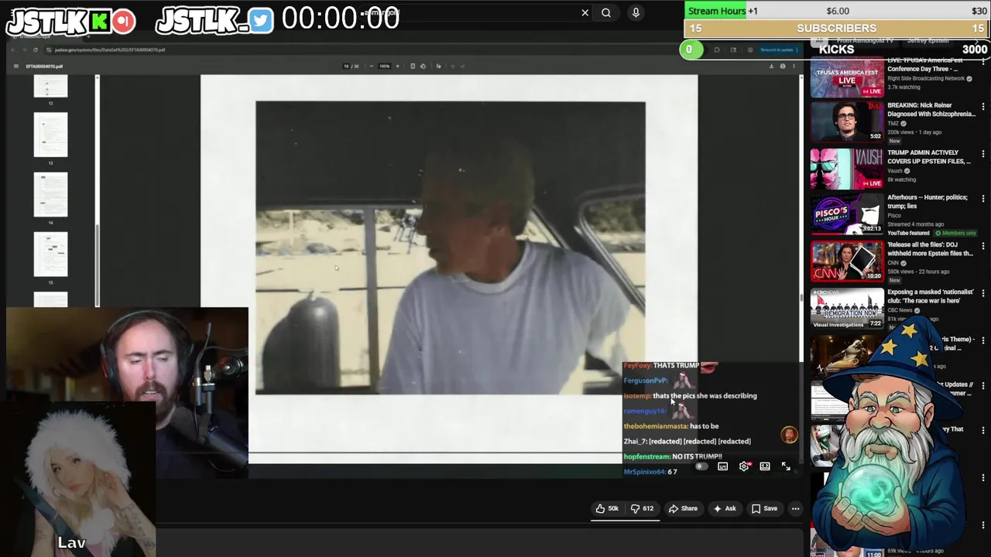Open the Vaush live stream thumbnail
The width and height of the screenshot is (991, 557).
[x=847, y=168]
